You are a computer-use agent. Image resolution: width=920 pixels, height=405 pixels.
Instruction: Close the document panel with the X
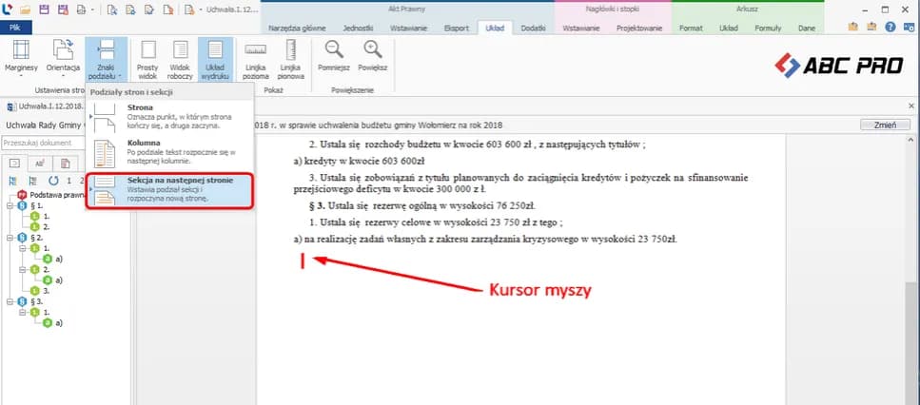tap(911, 106)
